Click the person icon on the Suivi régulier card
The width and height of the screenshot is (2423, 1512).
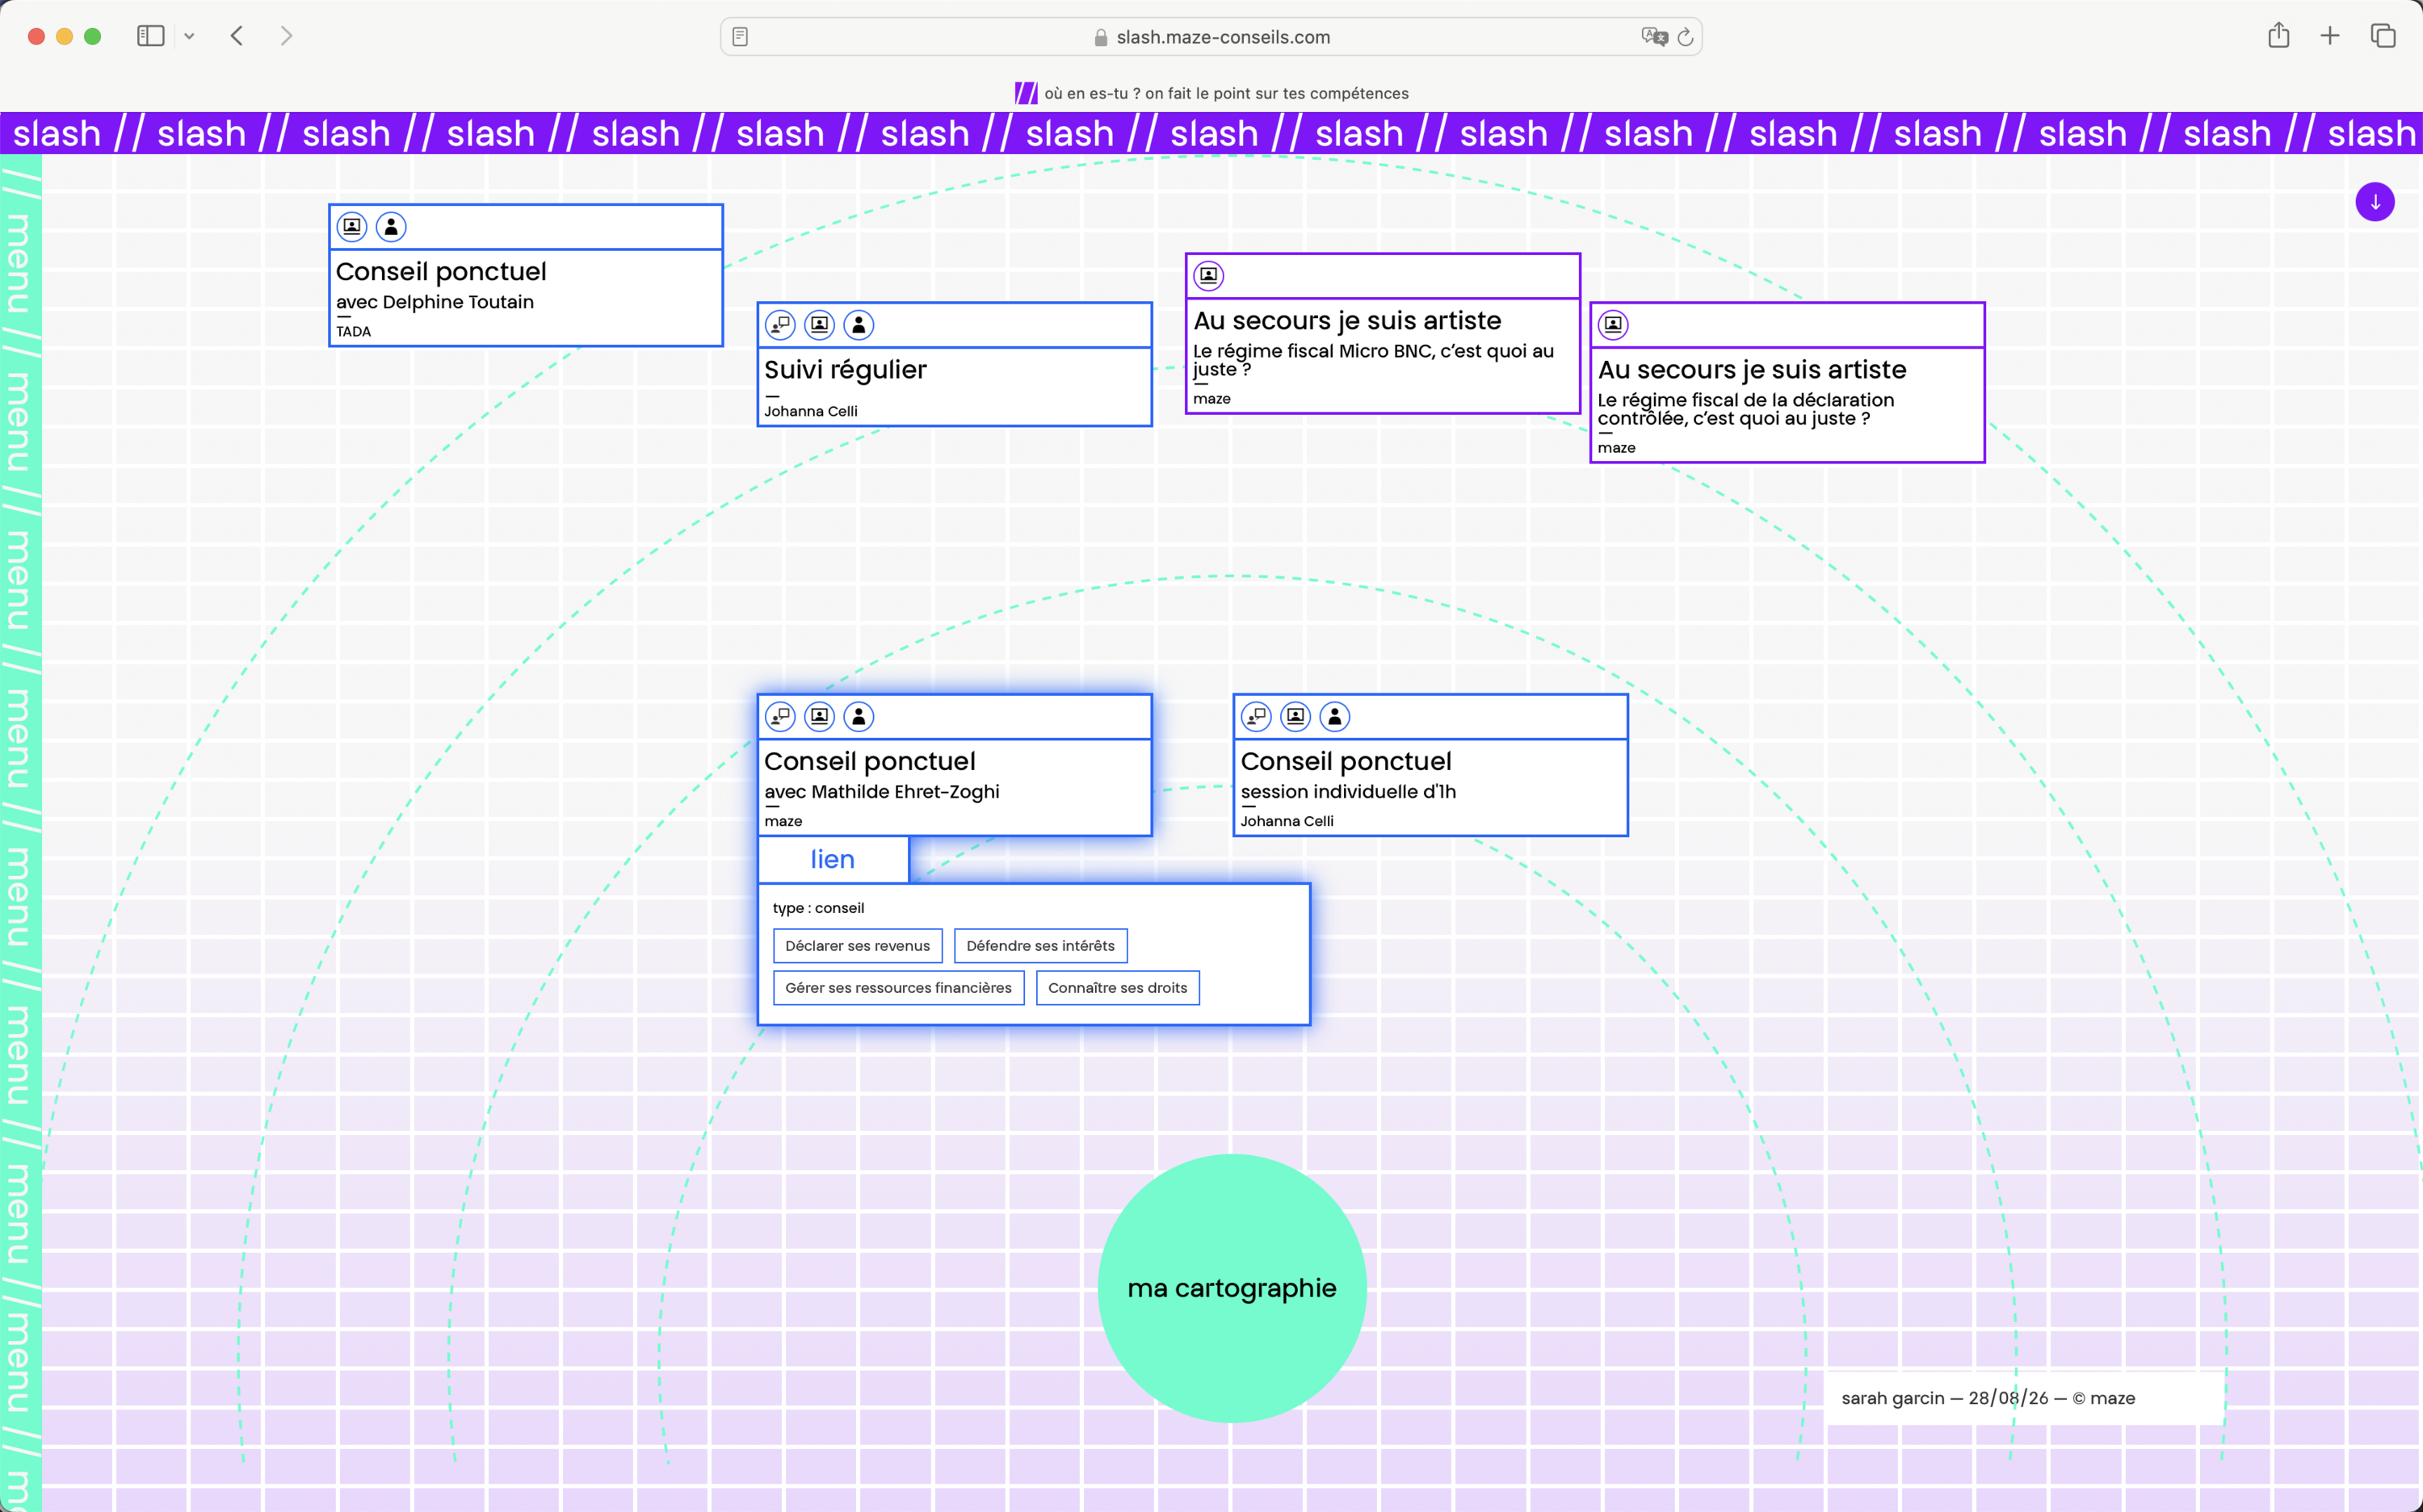pos(859,325)
